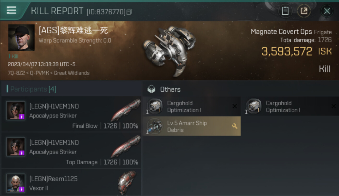Click info badge on Final Blow H1VEM1ND portrait

click(22, 117)
